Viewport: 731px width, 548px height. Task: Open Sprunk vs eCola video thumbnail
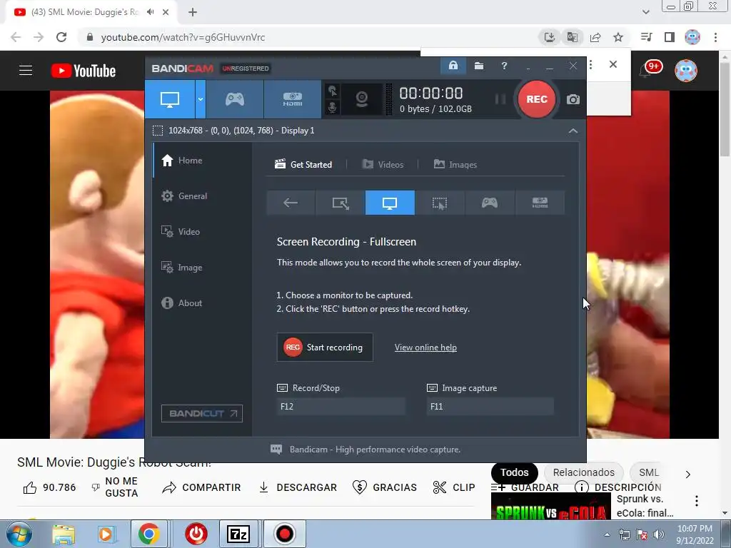tap(550, 506)
